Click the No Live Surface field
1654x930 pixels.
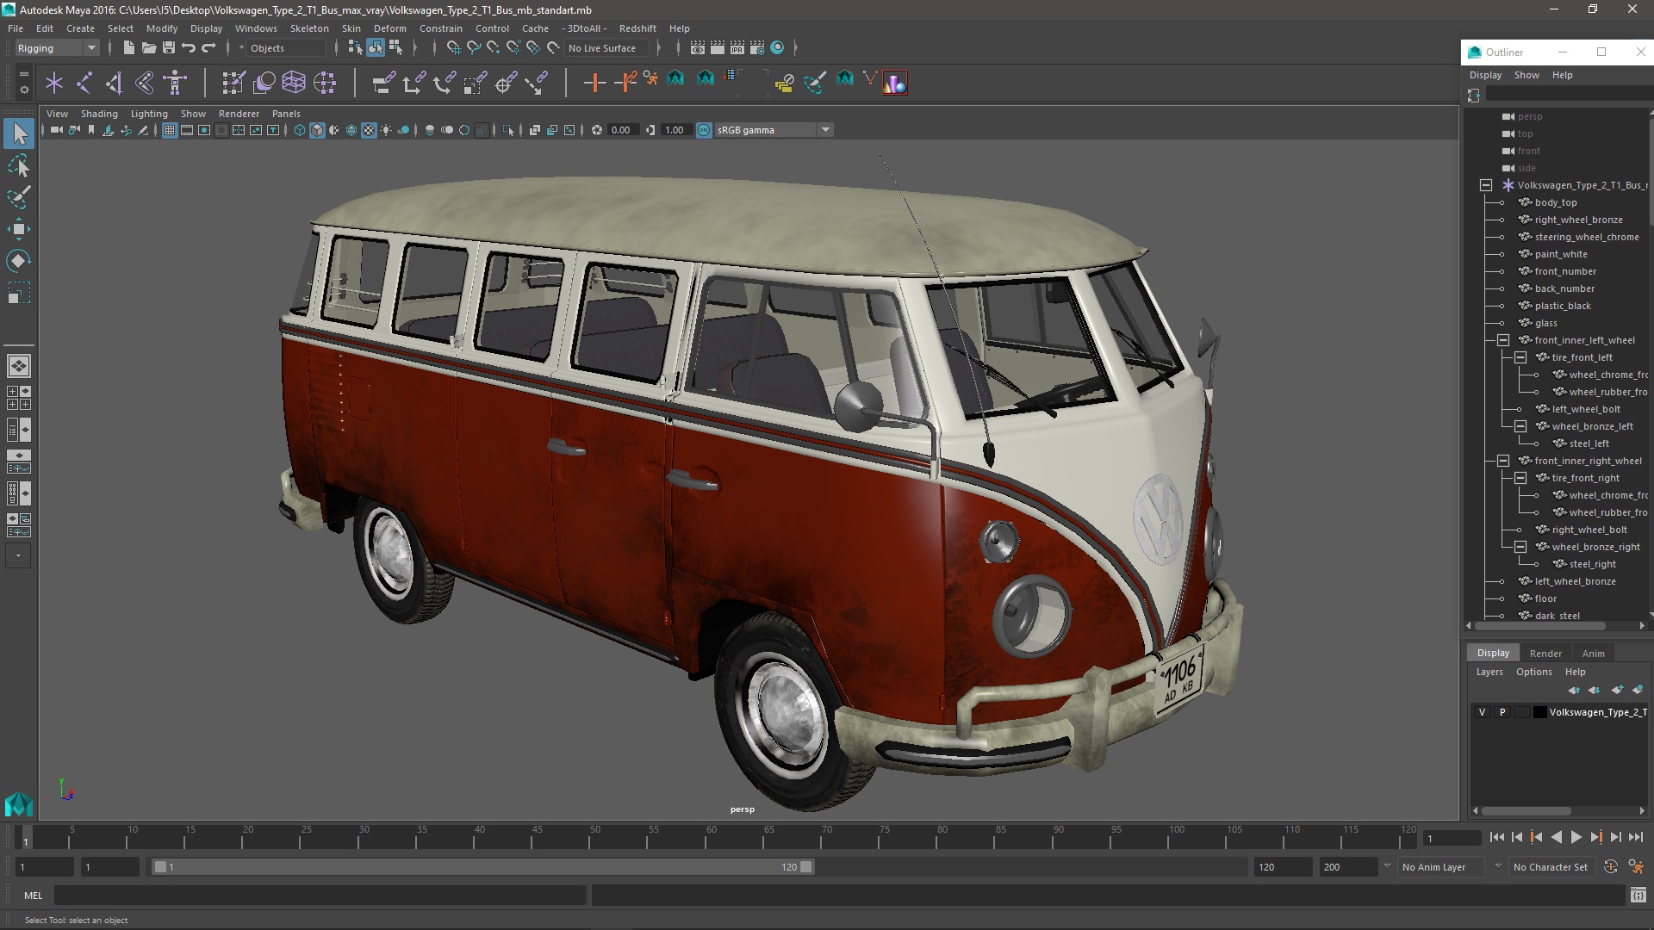pos(608,48)
